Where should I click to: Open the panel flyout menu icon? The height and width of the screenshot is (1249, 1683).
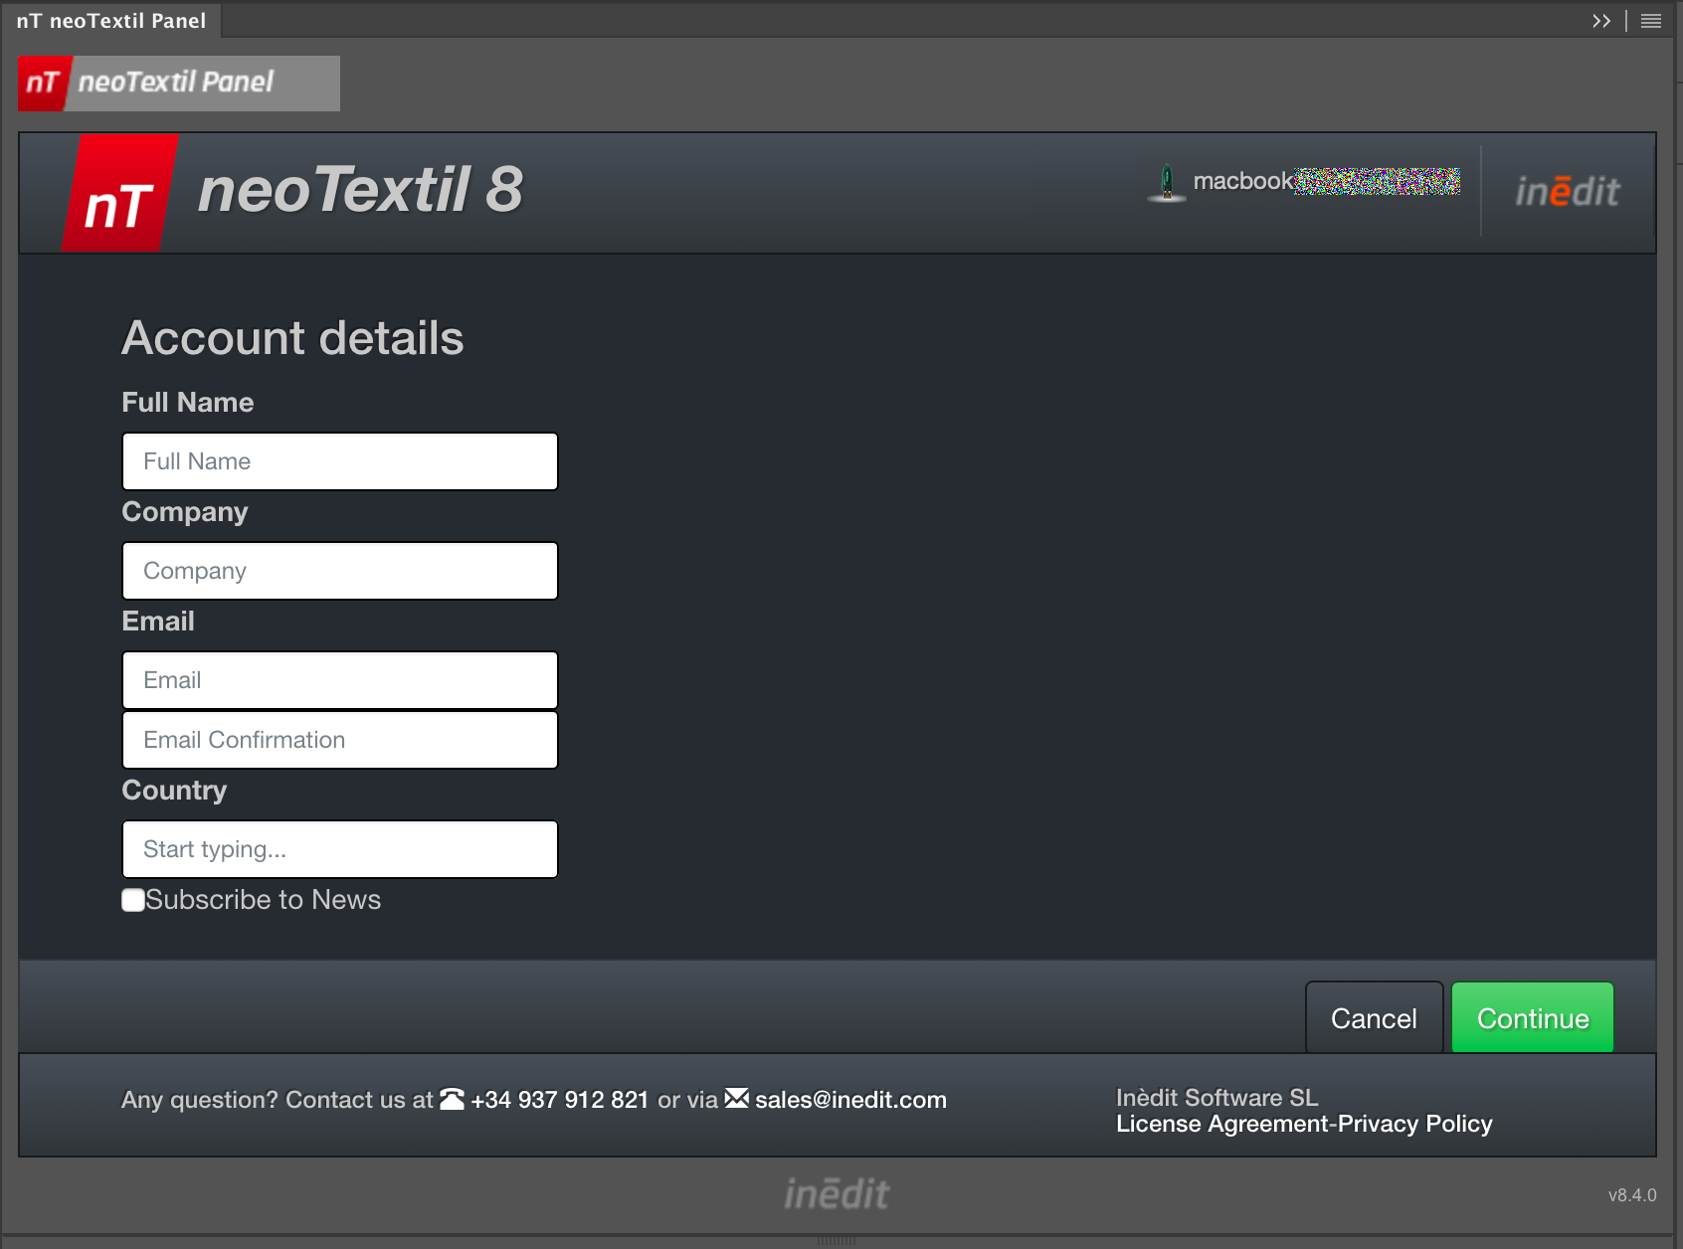1651,21
